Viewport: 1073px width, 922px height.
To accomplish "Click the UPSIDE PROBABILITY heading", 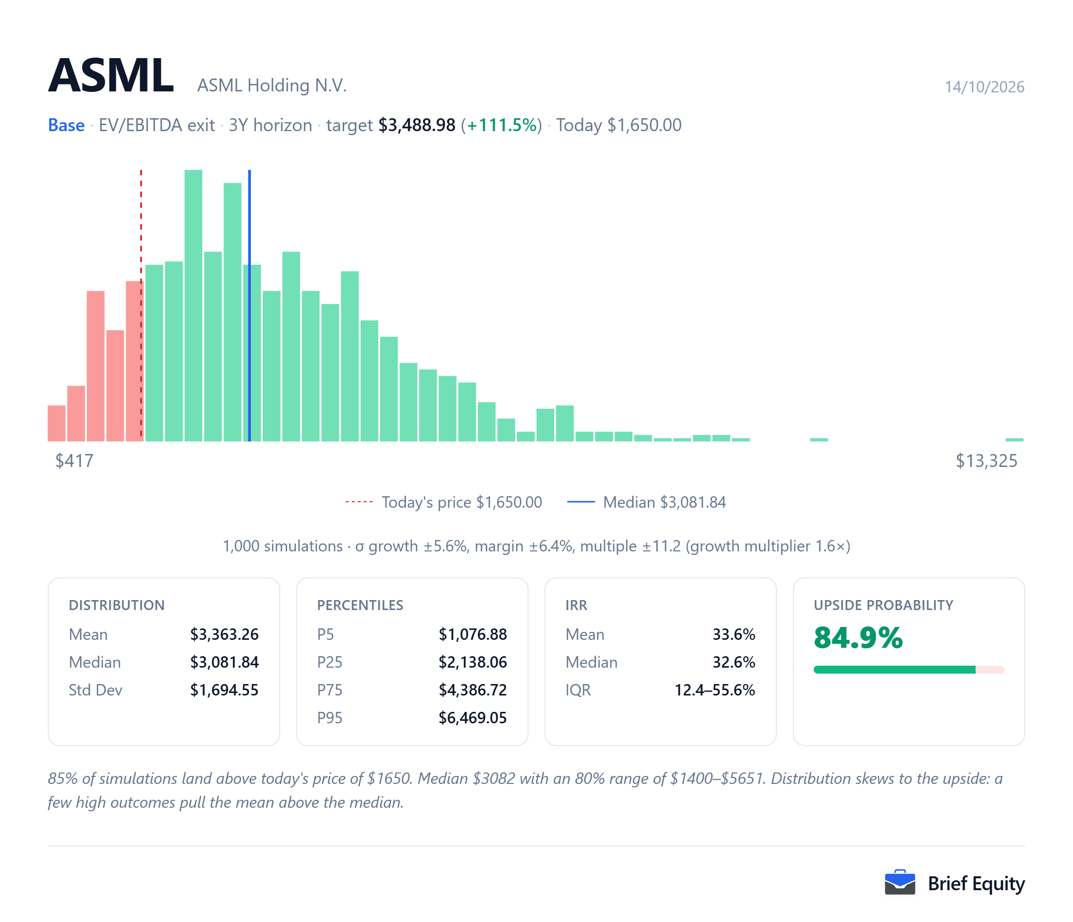I will [x=883, y=605].
